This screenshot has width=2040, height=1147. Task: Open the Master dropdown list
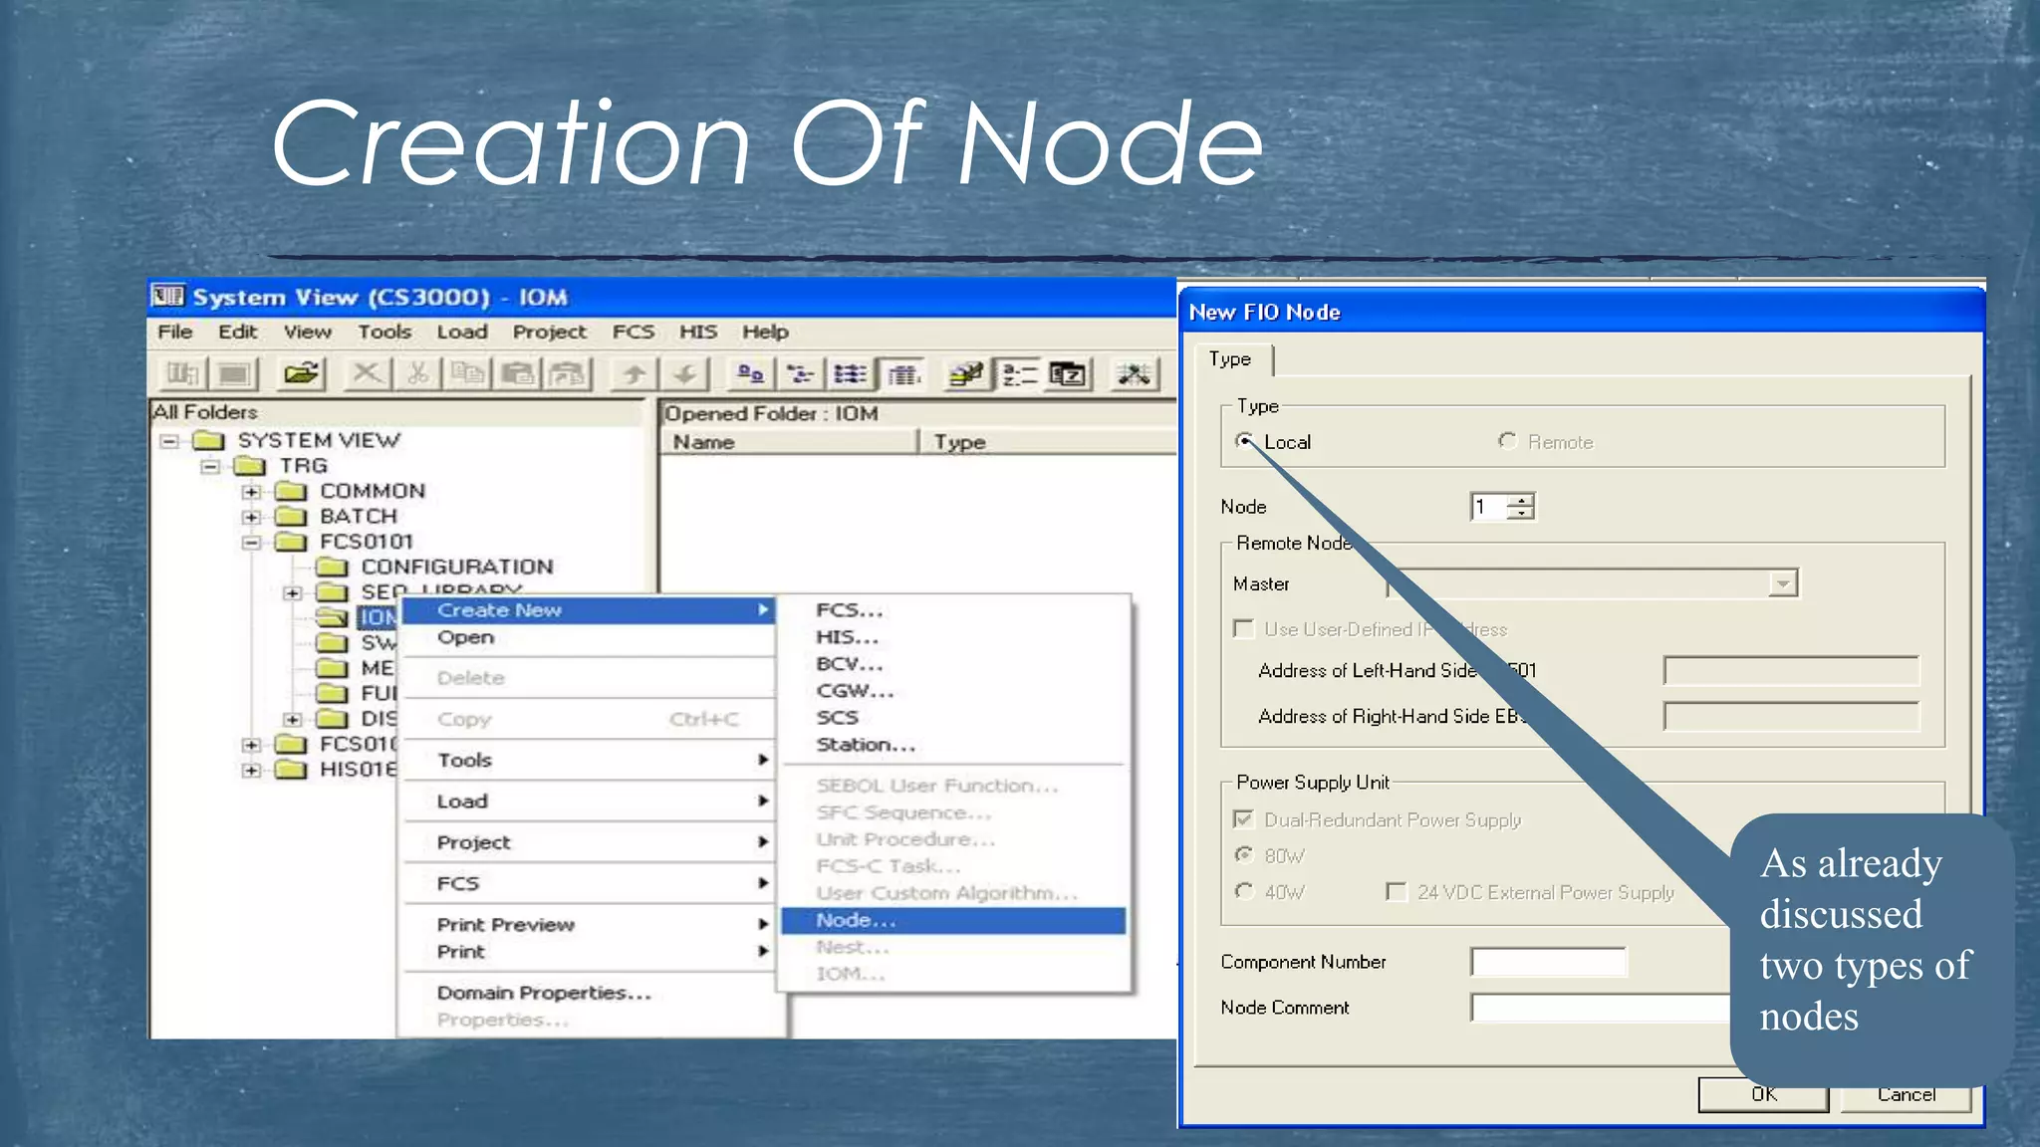click(1783, 583)
